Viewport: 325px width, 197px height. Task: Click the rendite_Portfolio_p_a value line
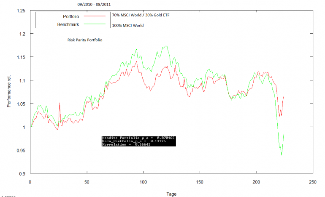pyautogui.click(x=138, y=138)
